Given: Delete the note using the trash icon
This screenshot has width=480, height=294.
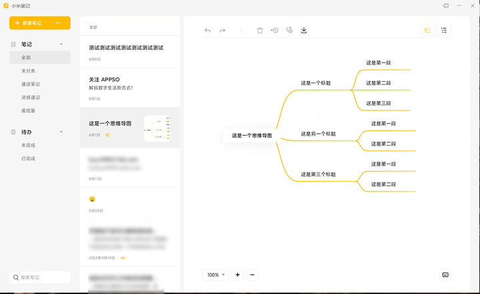Looking at the screenshot, I should point(260,31).
